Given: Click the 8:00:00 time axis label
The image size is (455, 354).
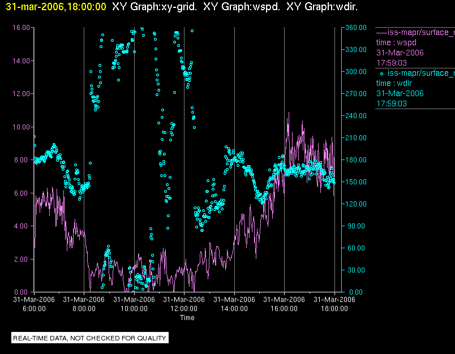Looking at the screenshot, I should 84,309.
